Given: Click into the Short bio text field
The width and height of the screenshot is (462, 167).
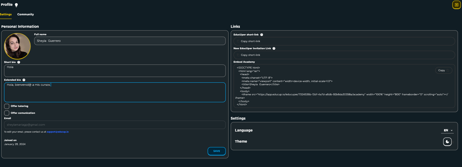Looking at the screenshot, I should tap(115, 71).
